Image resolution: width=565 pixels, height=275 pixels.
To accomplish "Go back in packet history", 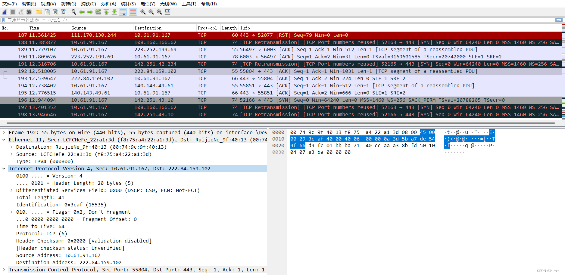I will coord(82,12).
